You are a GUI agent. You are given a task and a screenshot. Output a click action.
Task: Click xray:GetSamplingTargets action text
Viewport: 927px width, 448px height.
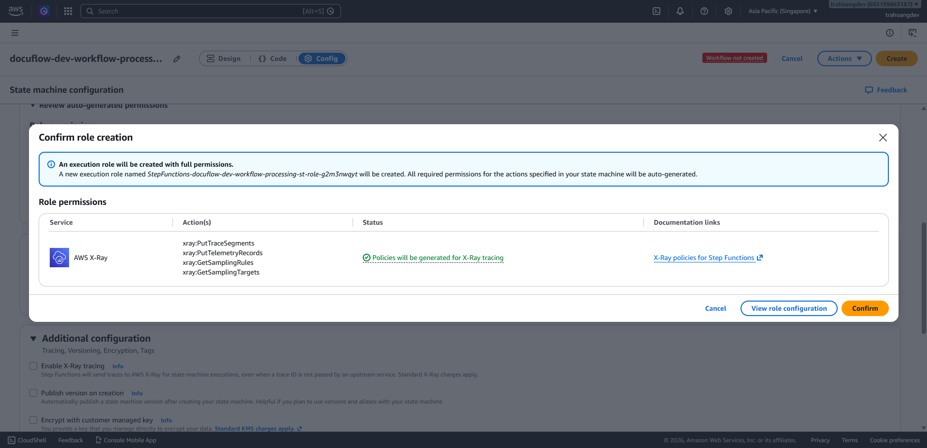(x=221, y=272)
